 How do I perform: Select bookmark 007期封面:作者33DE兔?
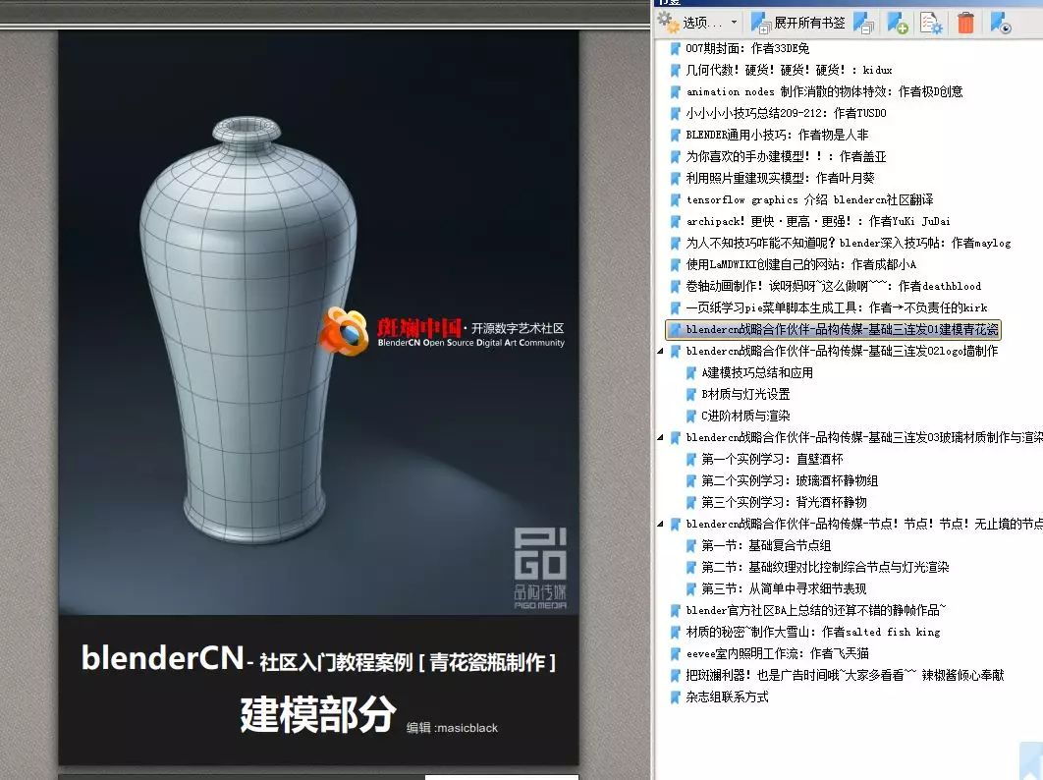pos(747,48)
